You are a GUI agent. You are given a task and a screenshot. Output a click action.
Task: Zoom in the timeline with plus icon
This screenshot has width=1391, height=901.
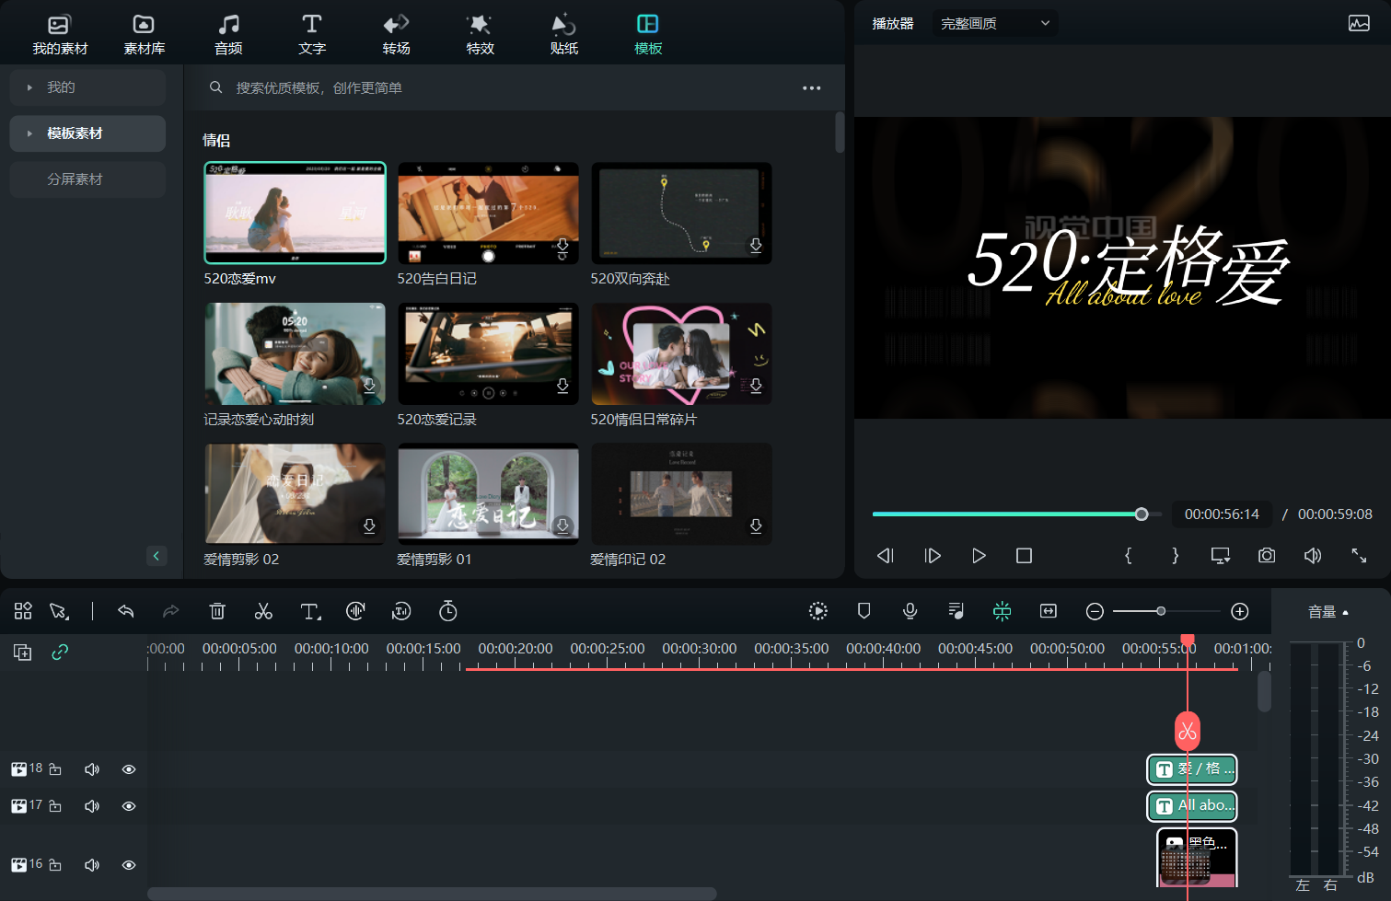pos(1240,611)
